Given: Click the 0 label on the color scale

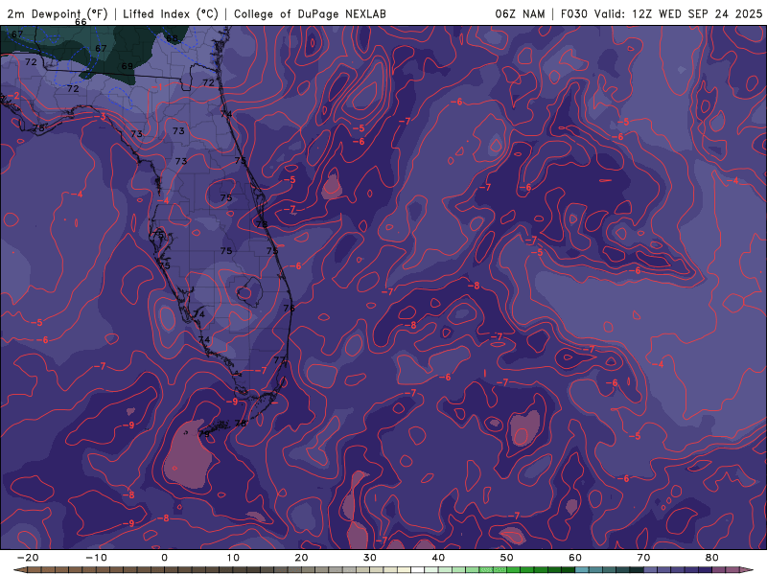Looking at the screenshot, I should [x=164, y=558].
